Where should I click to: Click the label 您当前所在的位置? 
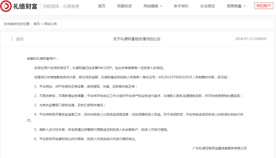coord(18,24)
